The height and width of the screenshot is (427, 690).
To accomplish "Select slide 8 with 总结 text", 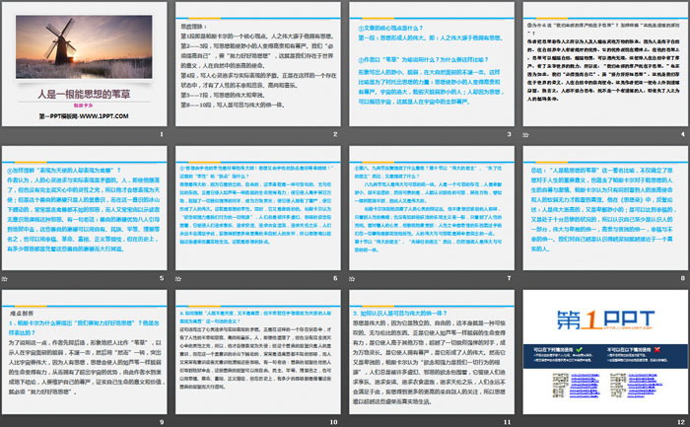I will [602, 202].
